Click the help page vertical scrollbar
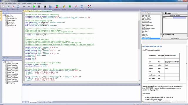Screen dimensions: 188x105 pyautogui.click(x=187, y=64)
